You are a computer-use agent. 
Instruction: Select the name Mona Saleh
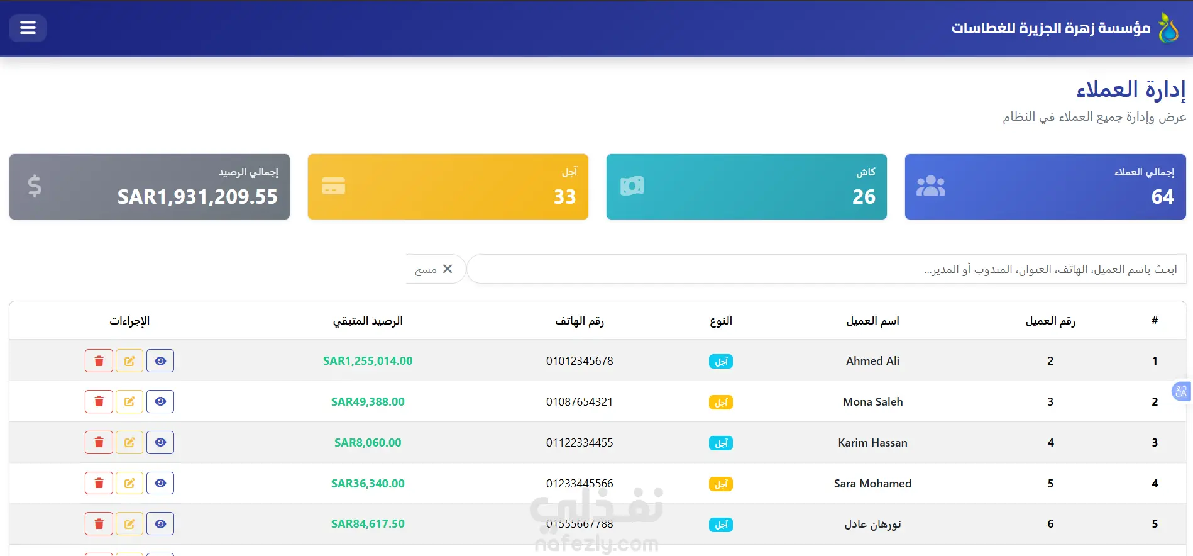click(x=872, y=402)
